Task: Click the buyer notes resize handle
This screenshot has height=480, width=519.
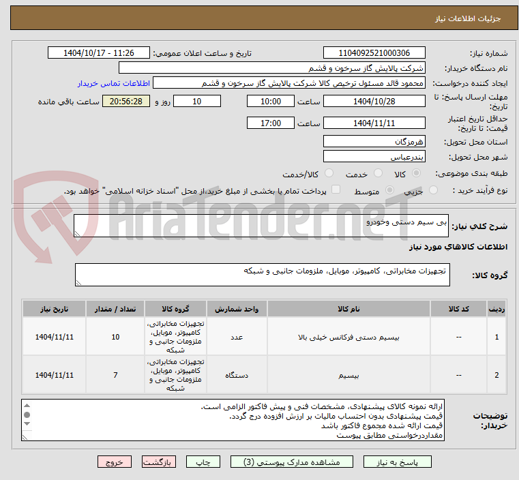Action: (25, 437)
